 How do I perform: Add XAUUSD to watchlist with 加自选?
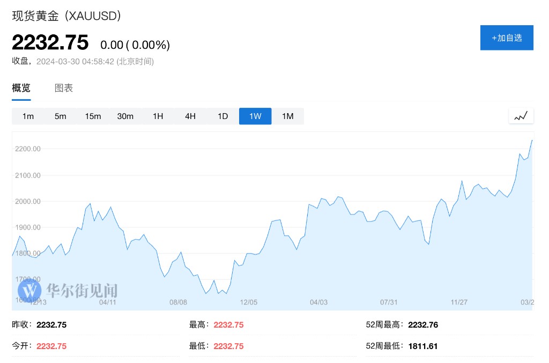click(507, 38)
